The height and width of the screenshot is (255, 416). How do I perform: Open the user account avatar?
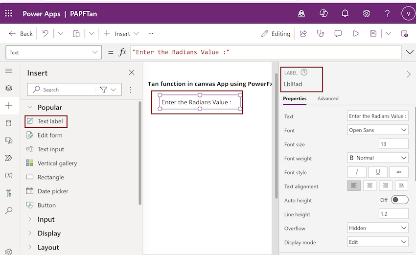[x=408, y=14]
